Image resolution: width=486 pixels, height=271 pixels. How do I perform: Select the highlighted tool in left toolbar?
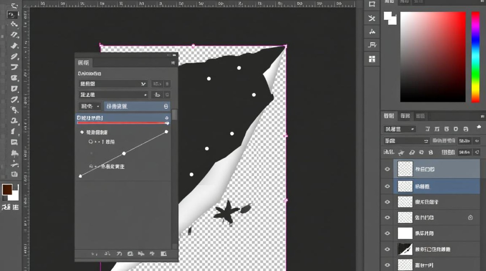tap(13, 15)
